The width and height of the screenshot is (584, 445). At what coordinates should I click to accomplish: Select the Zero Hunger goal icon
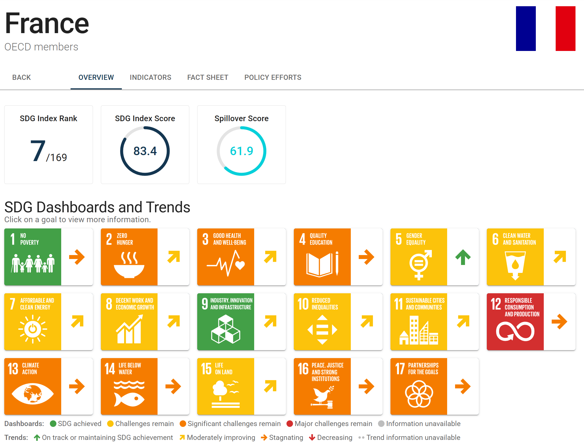129,257
